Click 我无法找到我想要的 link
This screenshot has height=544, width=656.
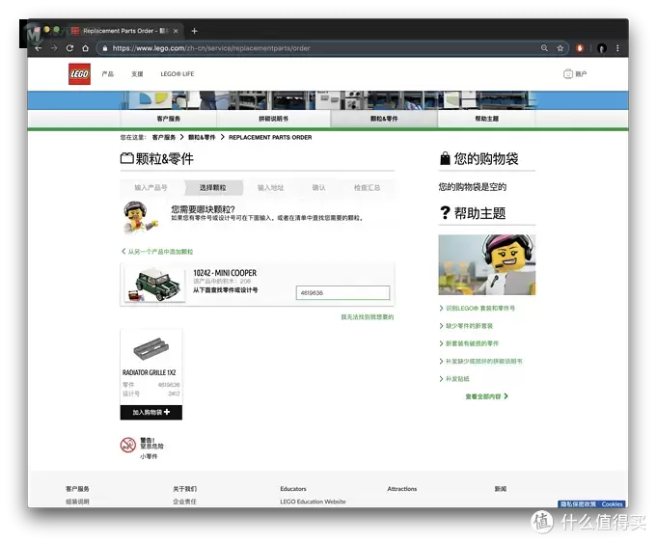368,317
